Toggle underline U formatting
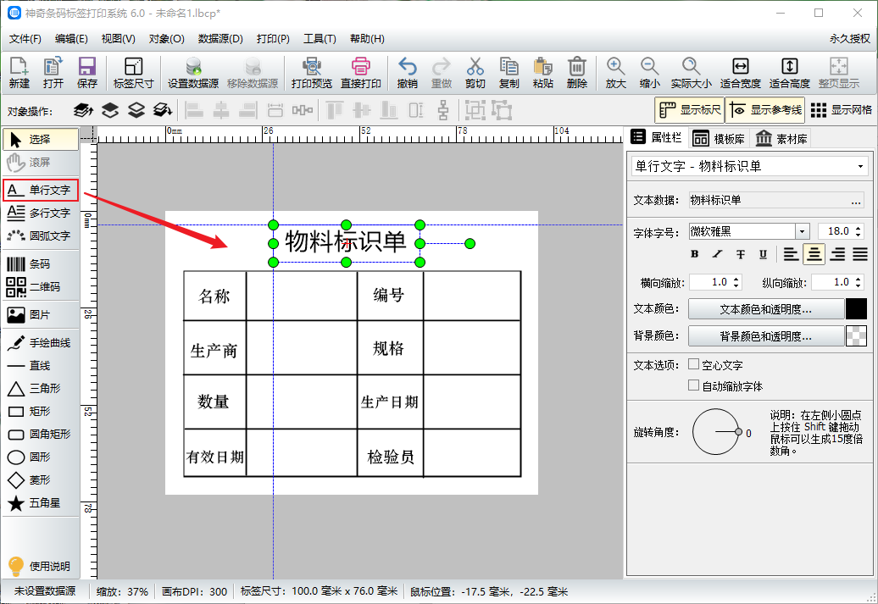This screenshot has height=604, width=878. [x=763, y=254]
